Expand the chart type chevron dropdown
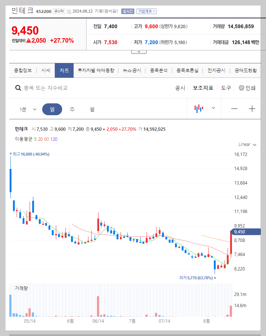The width and height of the screenshot is (266, 336). (213, 109)
